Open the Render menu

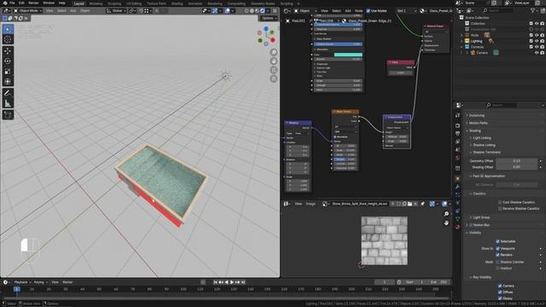(x=33, y=3)
